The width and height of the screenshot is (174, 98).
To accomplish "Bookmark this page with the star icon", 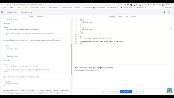I will [x=122, y=5].
